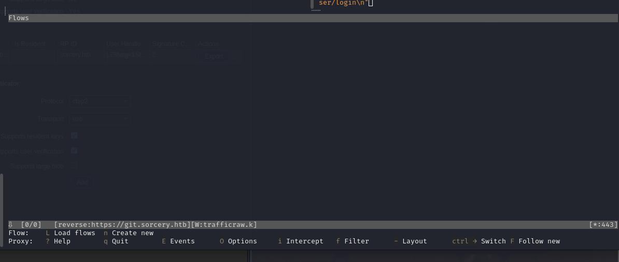Click the Events key hint
This screenshot has width=619, height=262.
178,241
